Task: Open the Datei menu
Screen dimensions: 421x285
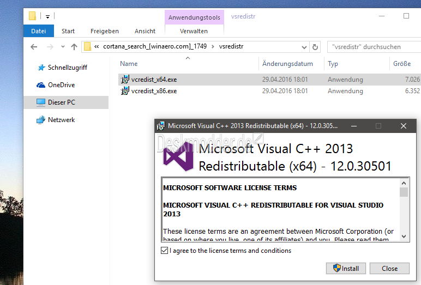Action: pos(38,31)
